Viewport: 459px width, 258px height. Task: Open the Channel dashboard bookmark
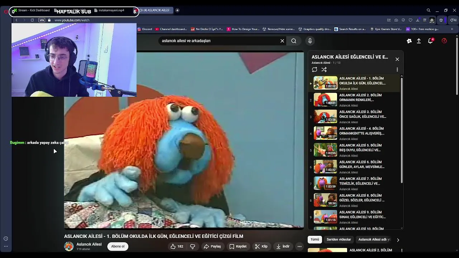tap(171, 29)
